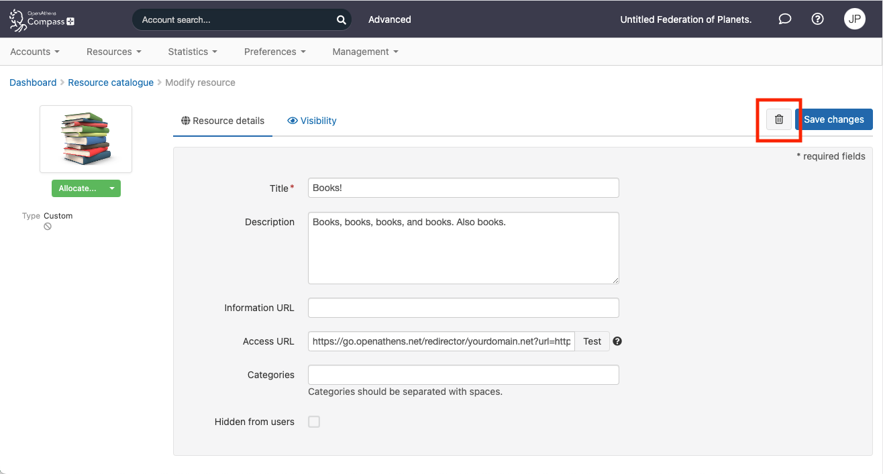Click the Test button for the Access URL

(592, 341)
